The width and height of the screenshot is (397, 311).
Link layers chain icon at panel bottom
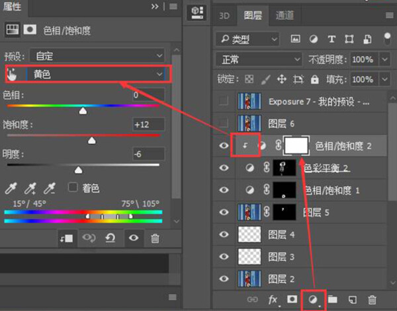(253, 300)
